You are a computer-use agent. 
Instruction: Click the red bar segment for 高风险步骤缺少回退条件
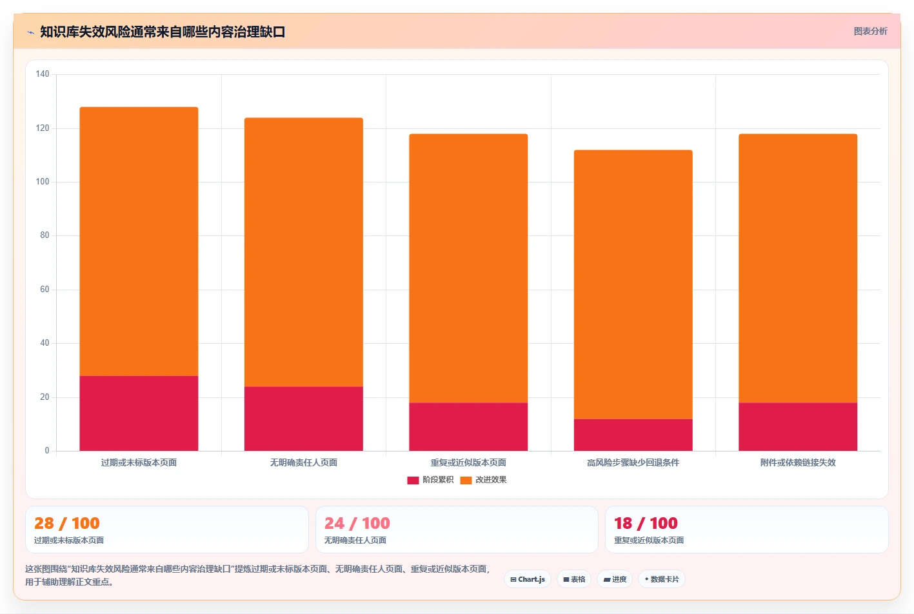633,435
